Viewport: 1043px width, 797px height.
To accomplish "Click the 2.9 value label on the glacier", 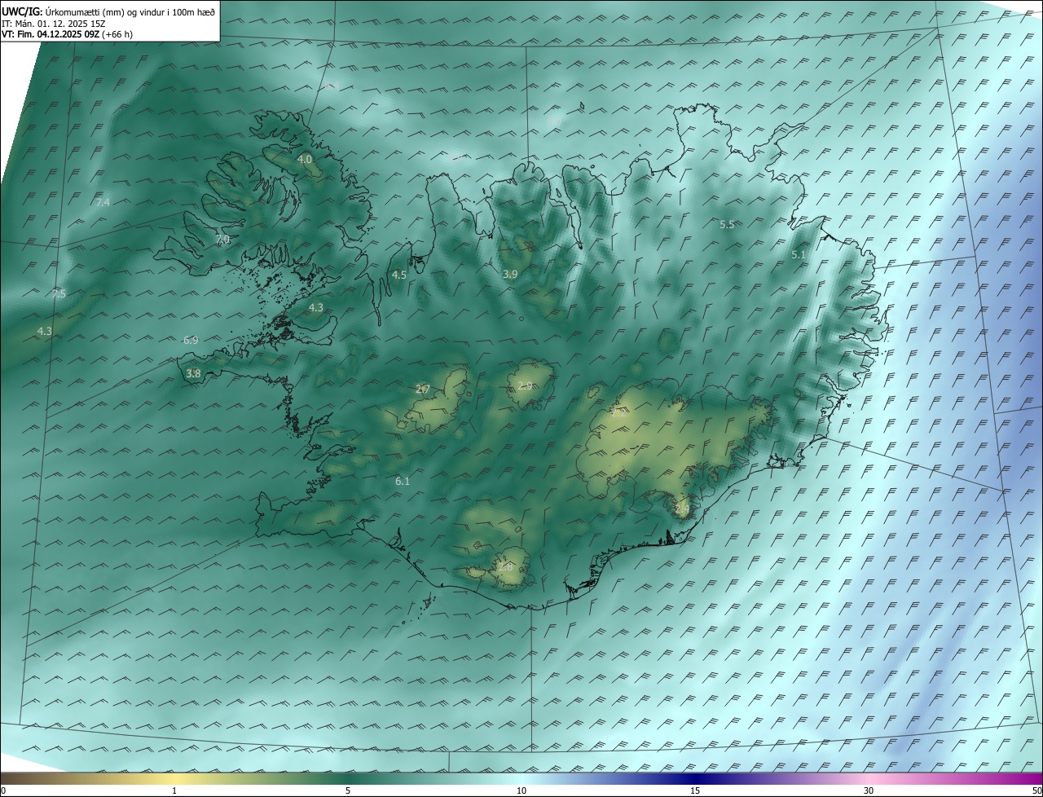I will click(525, 385).
